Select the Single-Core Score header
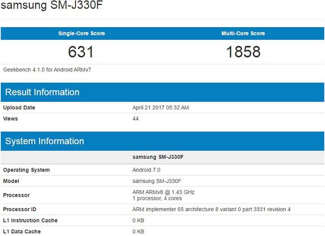 pos(81,33)
